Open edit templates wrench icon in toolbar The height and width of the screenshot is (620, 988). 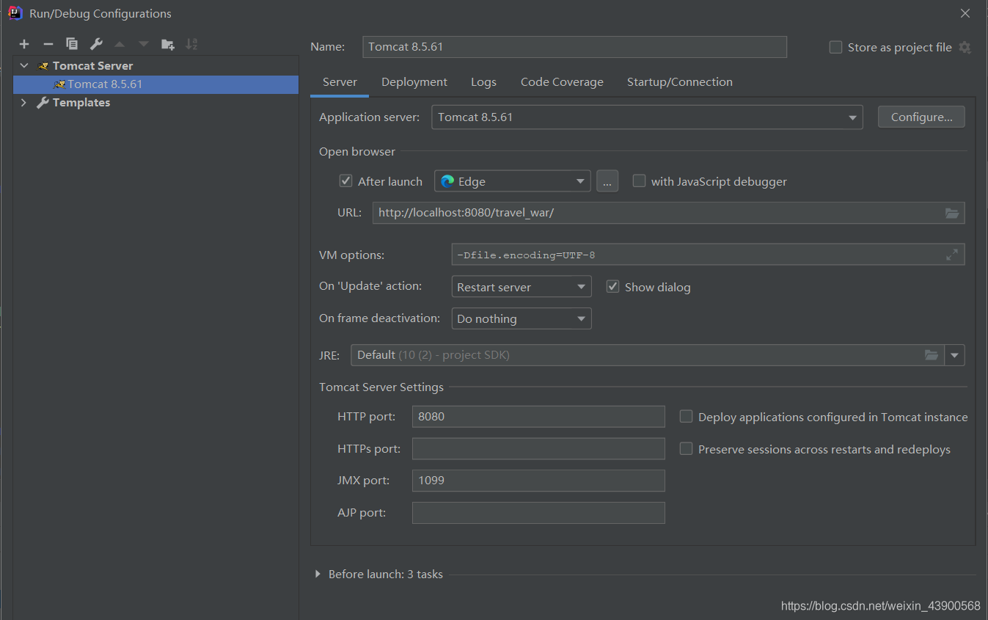coord(96,44)
